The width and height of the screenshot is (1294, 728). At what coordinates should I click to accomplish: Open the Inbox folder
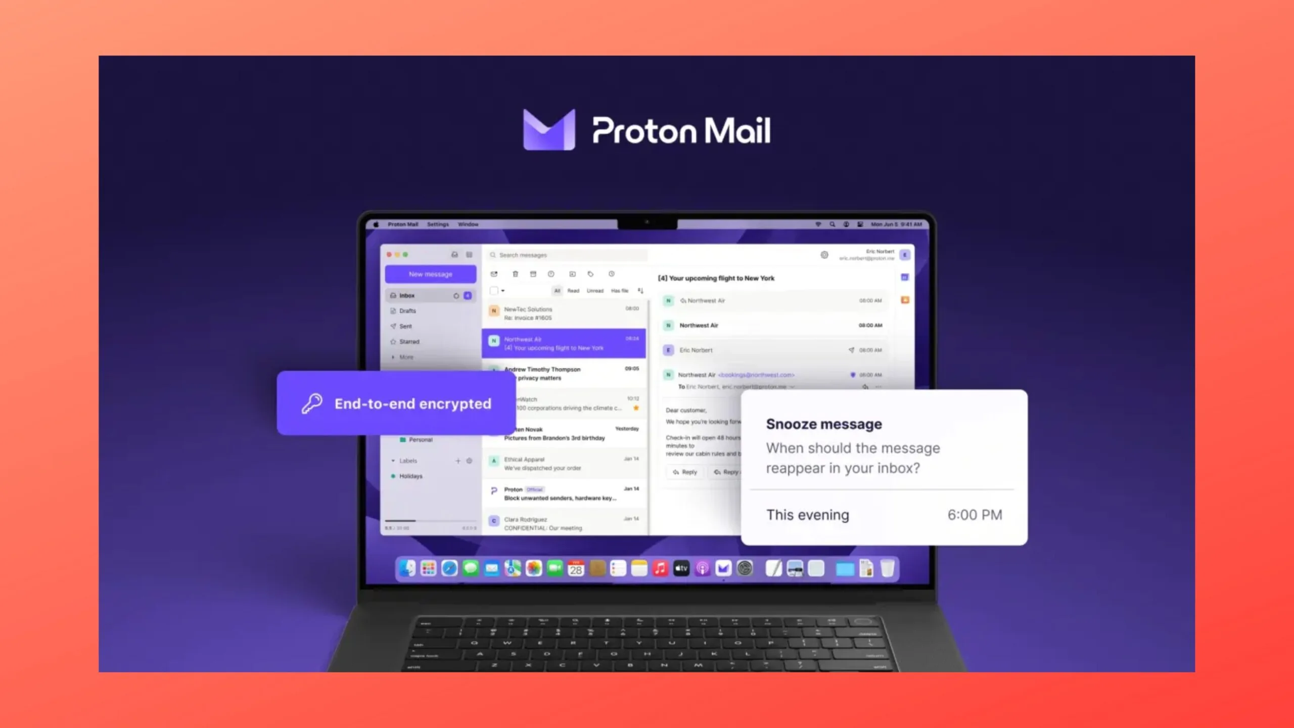click(408, 295)
